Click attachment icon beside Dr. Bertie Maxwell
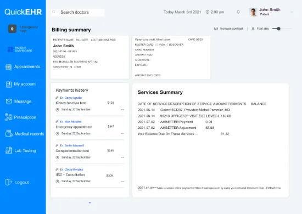Image resolution: width=302 pixels, height=214 pixels. pyautogui.click(x=57, y=145)
